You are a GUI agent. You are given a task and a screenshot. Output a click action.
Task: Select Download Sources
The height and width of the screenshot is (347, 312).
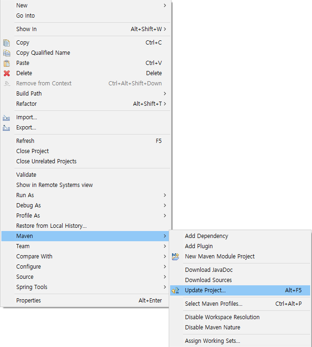click(240, 280)
